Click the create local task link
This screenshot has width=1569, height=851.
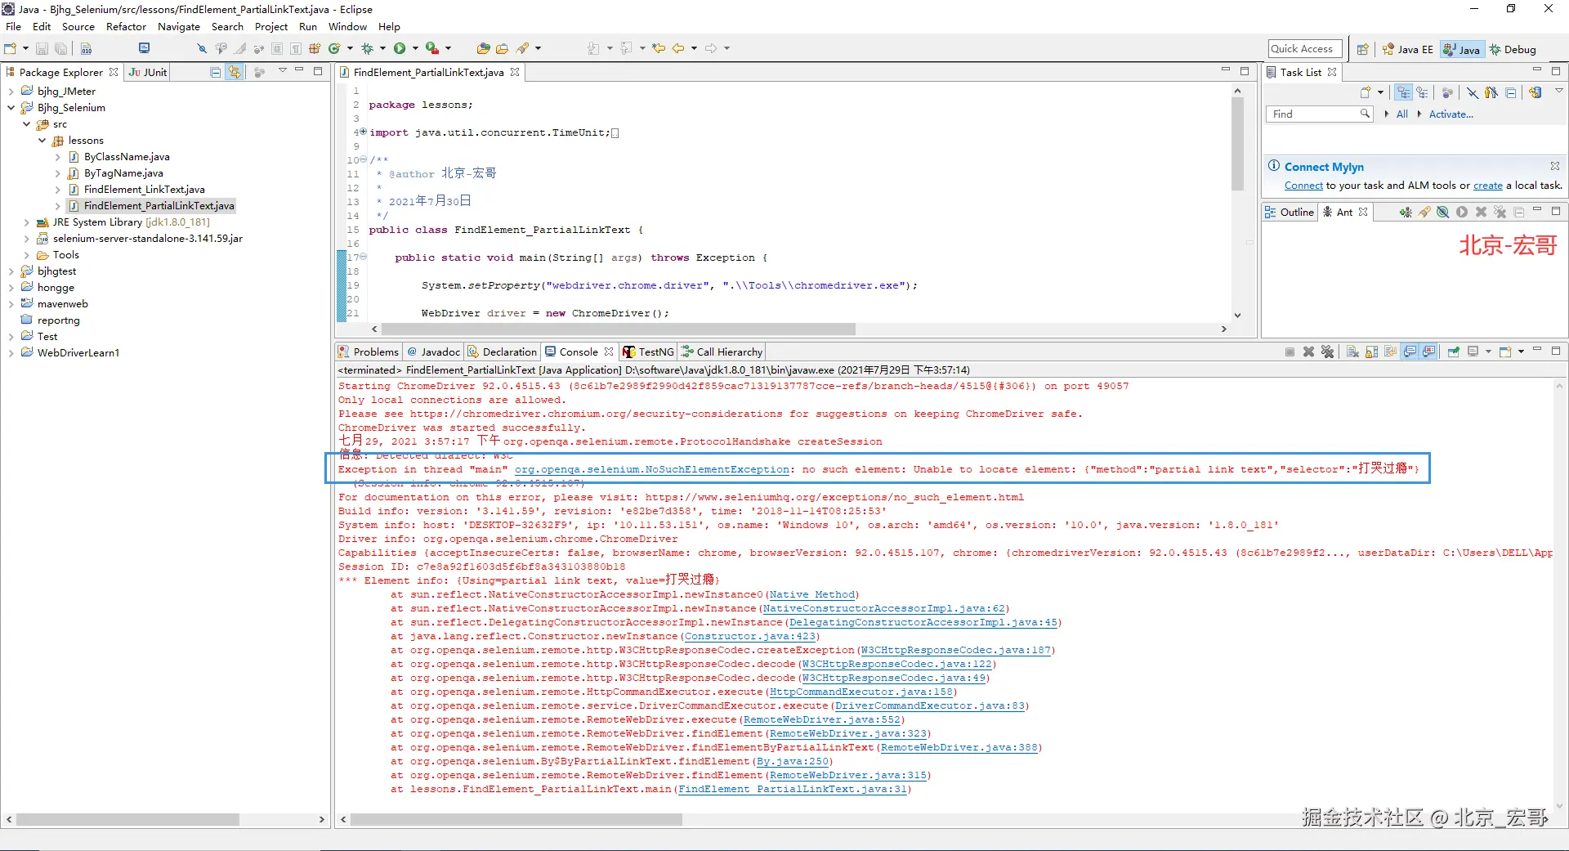coord(1488,186)
